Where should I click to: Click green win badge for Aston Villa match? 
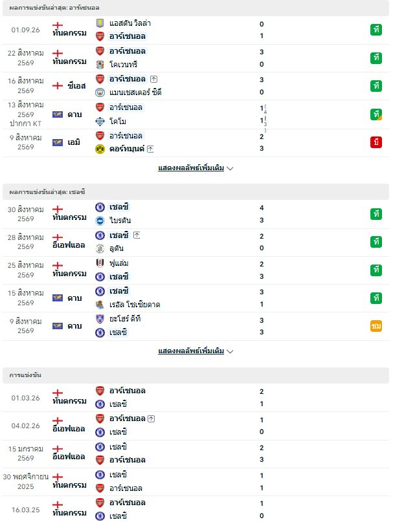coord(376,30)
